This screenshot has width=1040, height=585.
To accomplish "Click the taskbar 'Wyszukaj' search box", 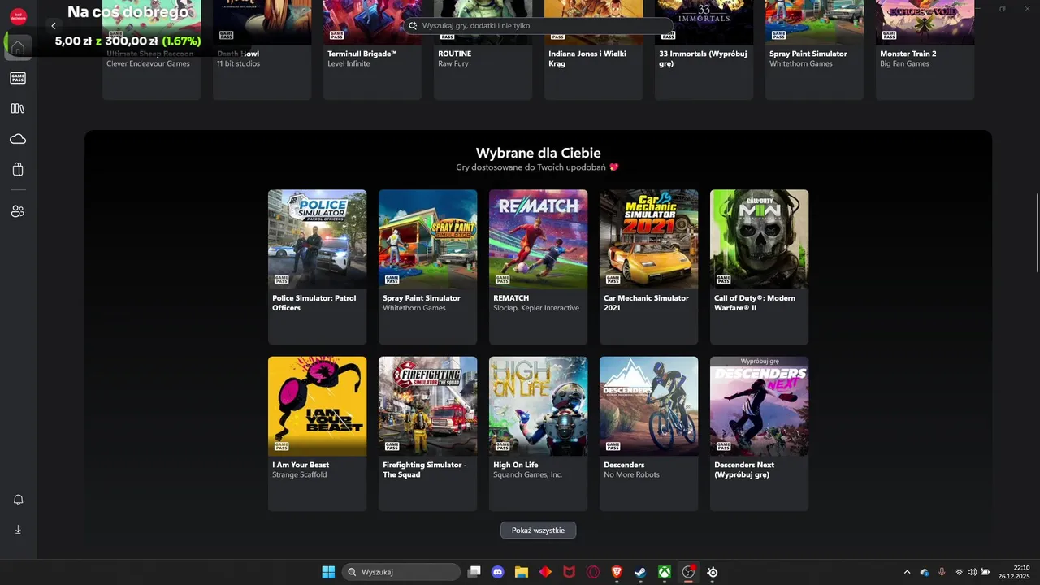I will pos(401,572).
